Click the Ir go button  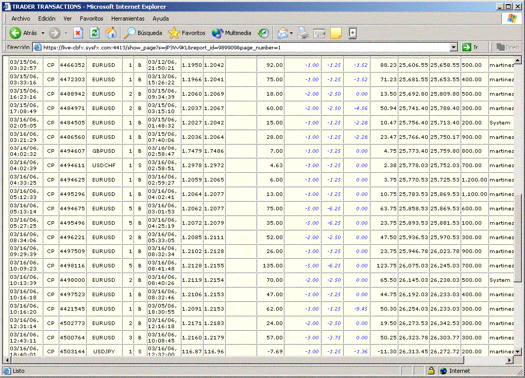click(470, 47)
